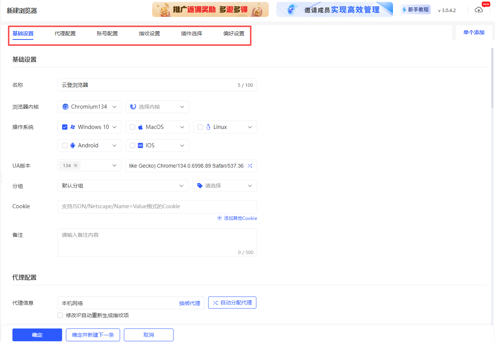This screenshot has width=495, height=342.
Task: Click the Android robot icon
Action: [72, 145]
